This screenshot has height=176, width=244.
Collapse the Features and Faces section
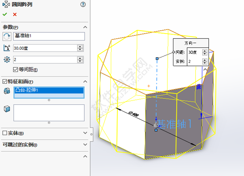tap(85, 81)
